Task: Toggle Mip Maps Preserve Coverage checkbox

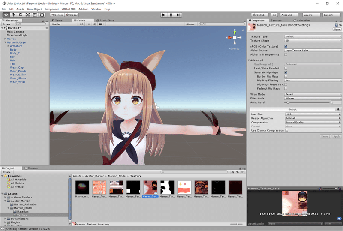Action: coord(286,84)
